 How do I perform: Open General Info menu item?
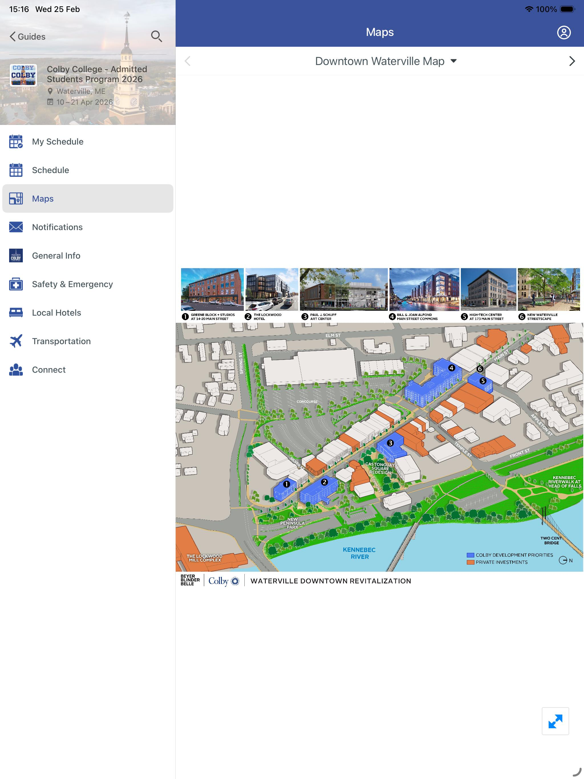88,256
